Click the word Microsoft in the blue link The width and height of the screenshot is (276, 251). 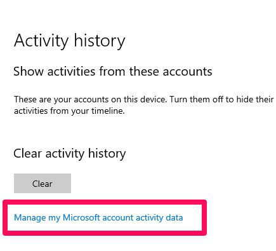81,217
